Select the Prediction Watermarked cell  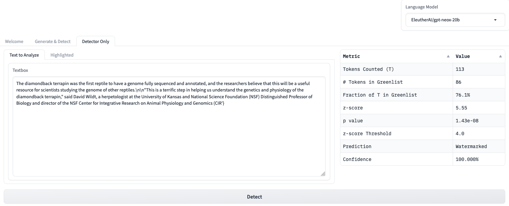pyautogui.click(x=479, y=146)
